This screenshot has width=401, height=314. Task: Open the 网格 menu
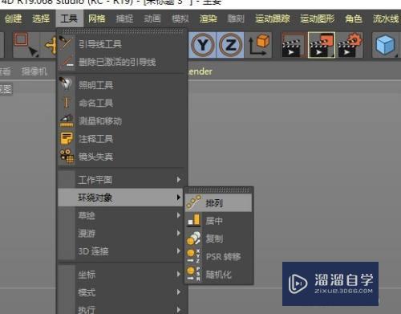pyautogui.click(x=97, y=18)
